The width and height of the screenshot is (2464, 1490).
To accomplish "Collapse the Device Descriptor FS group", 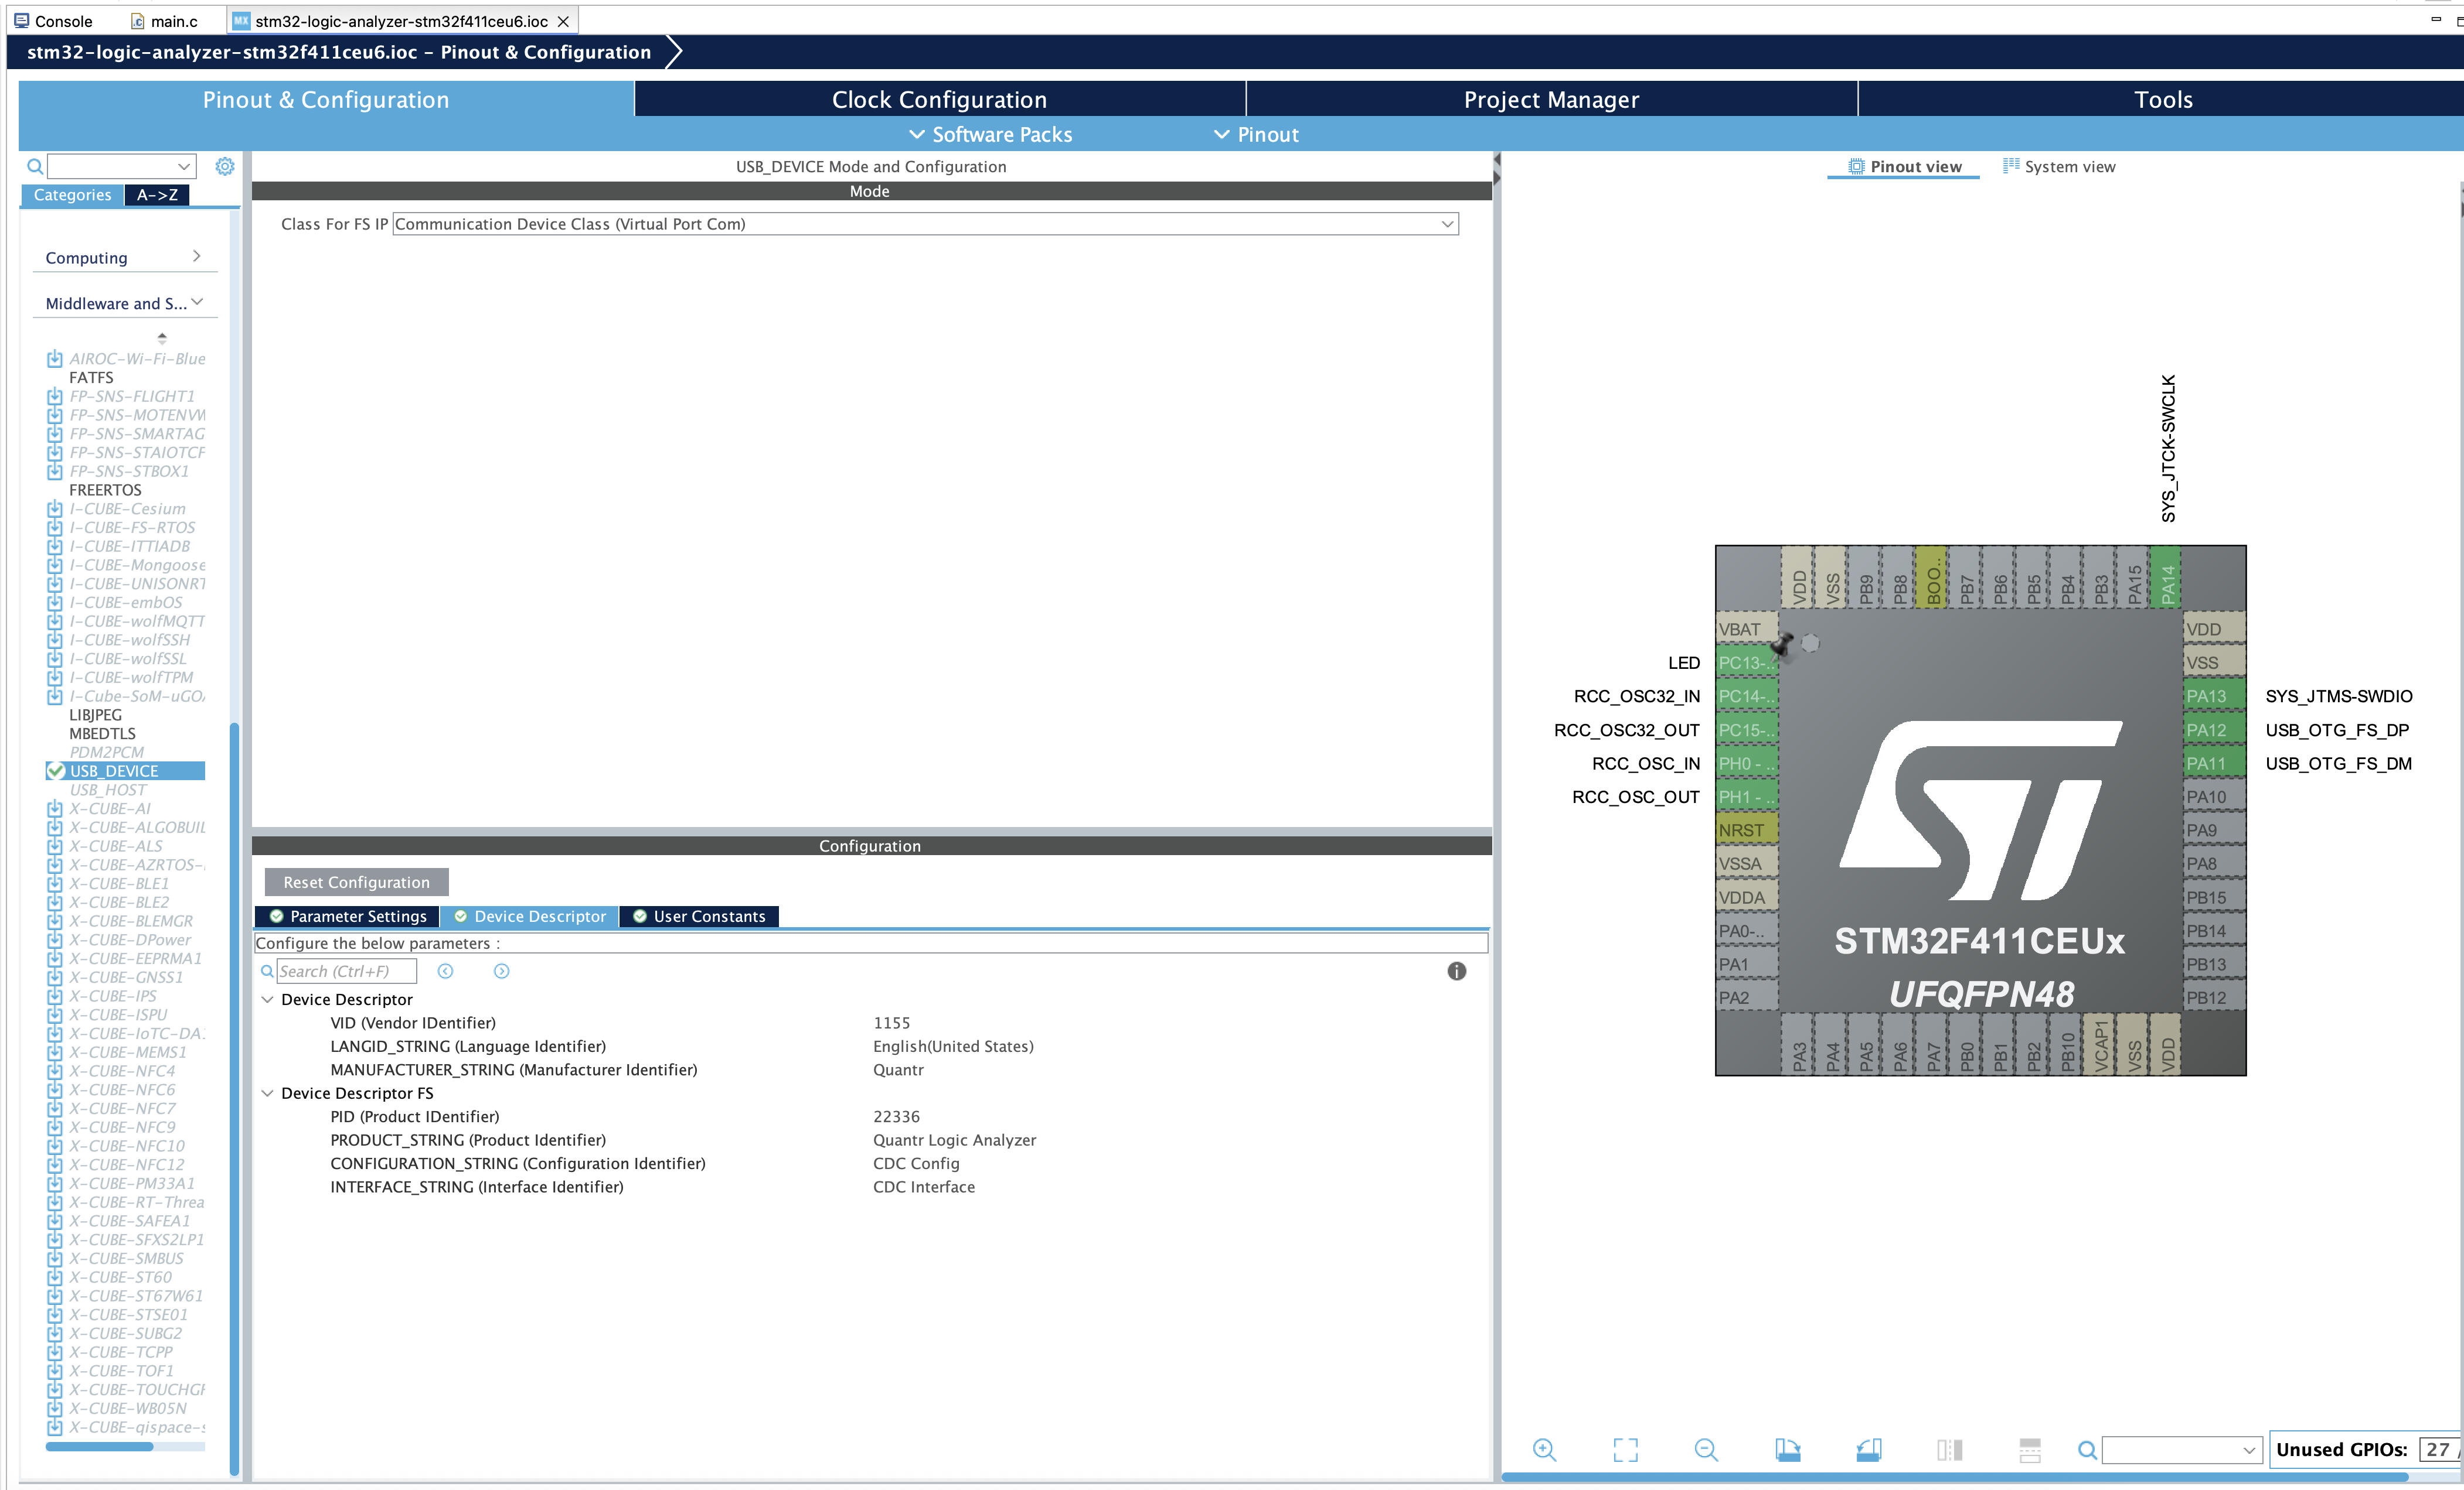I will pyautogui.click(x=267, y=1093).
